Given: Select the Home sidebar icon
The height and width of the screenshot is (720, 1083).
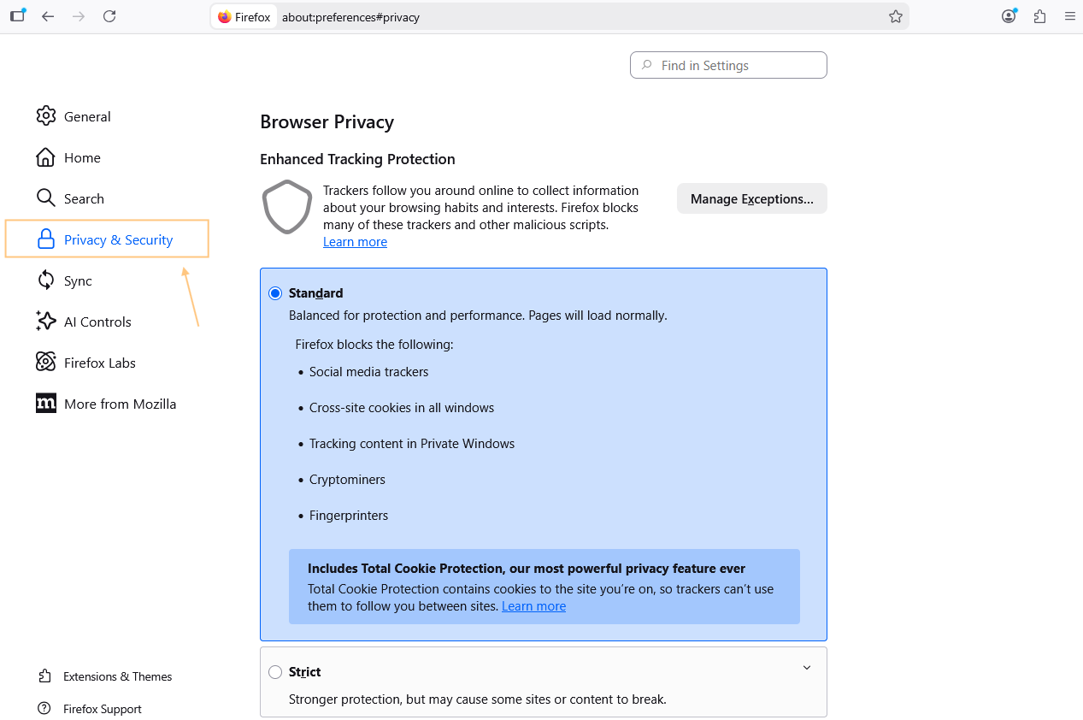Looking at the screenshot, I should point(46,157).
